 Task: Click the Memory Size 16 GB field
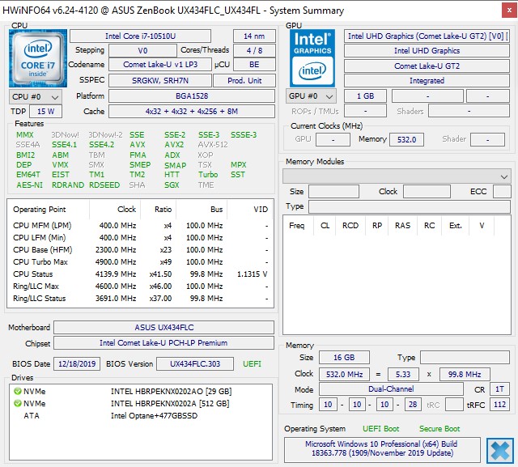344,358
